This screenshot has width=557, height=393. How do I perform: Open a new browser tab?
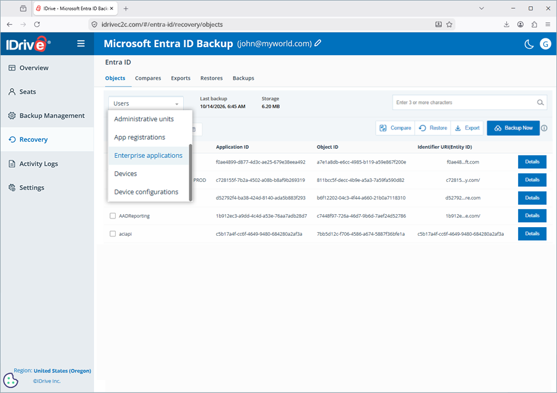point(126,9)
